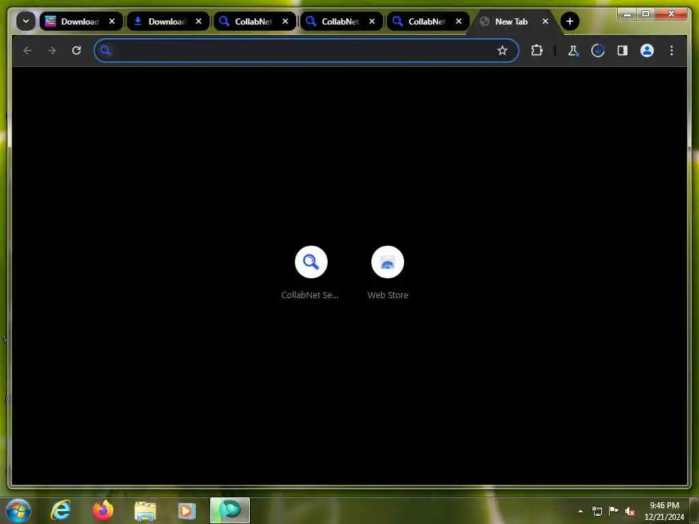Close the New Tab tab
This screenshot has height=524, width=699.
(545, 21)
